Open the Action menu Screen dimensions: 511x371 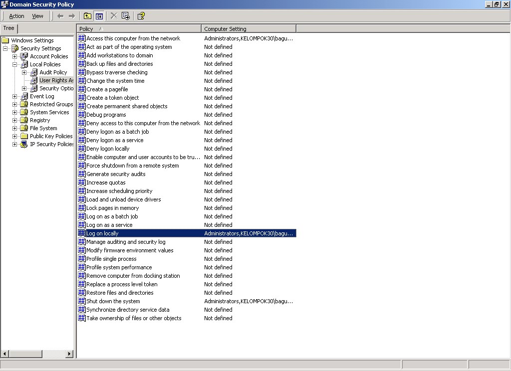coord(16,16)
